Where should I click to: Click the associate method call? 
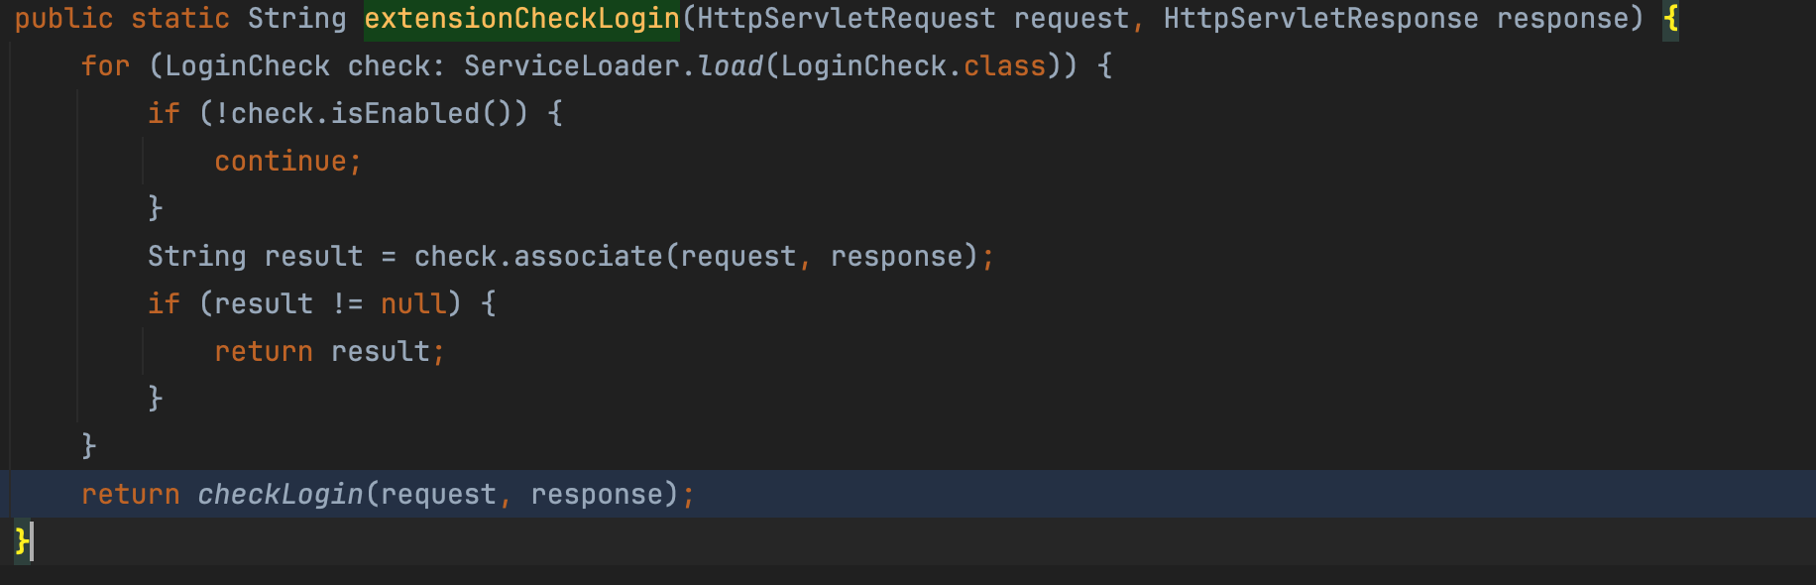588,257
